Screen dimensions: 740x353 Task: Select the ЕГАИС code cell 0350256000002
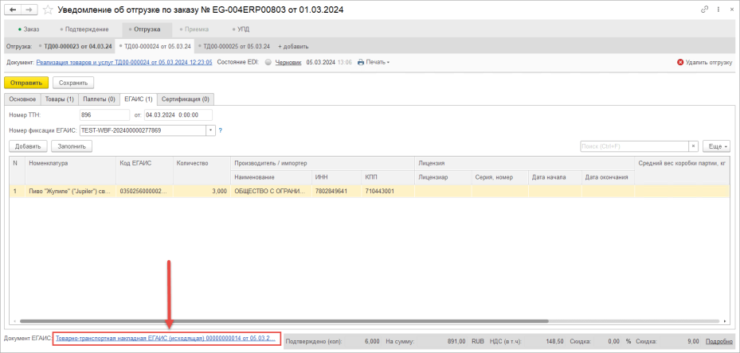144,192
